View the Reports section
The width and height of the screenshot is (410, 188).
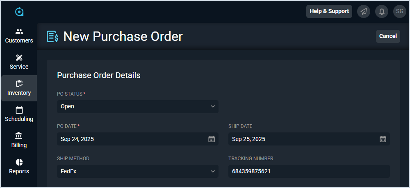[19, 167]
